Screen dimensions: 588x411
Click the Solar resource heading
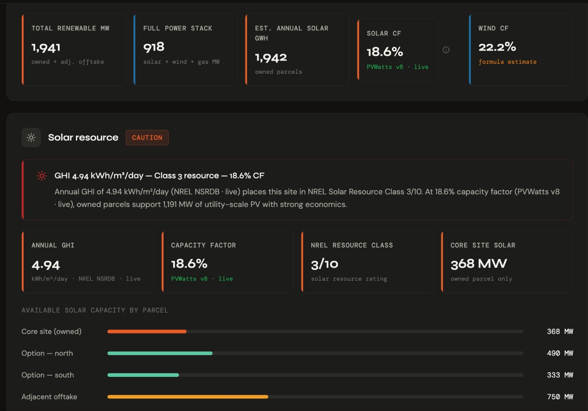[83, 138]
